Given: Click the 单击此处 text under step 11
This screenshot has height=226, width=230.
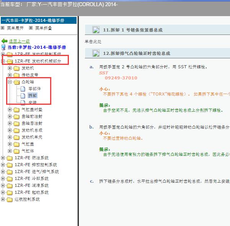Looking at the screenshot, I should 93,41.
